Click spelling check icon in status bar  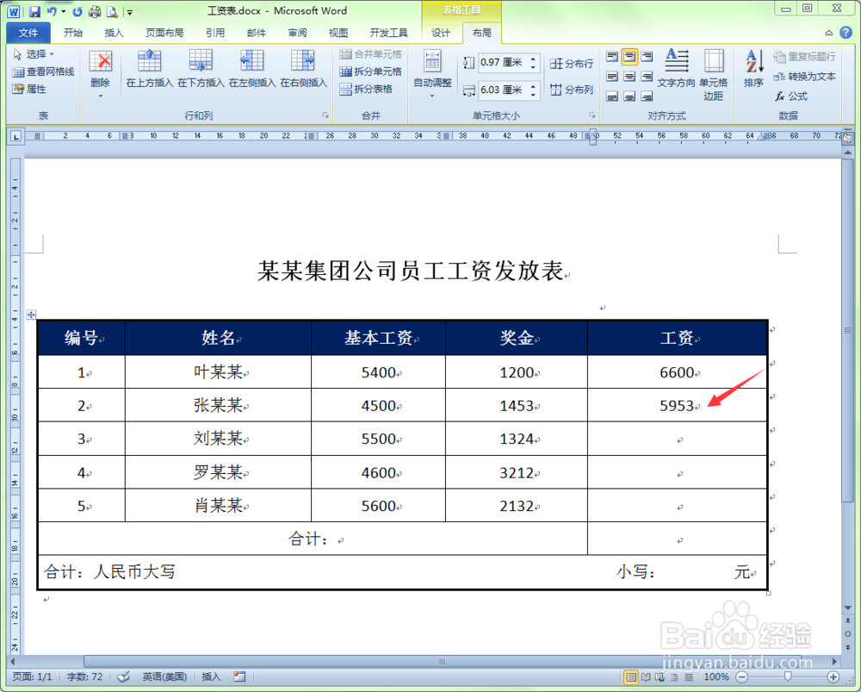(123, 676)
